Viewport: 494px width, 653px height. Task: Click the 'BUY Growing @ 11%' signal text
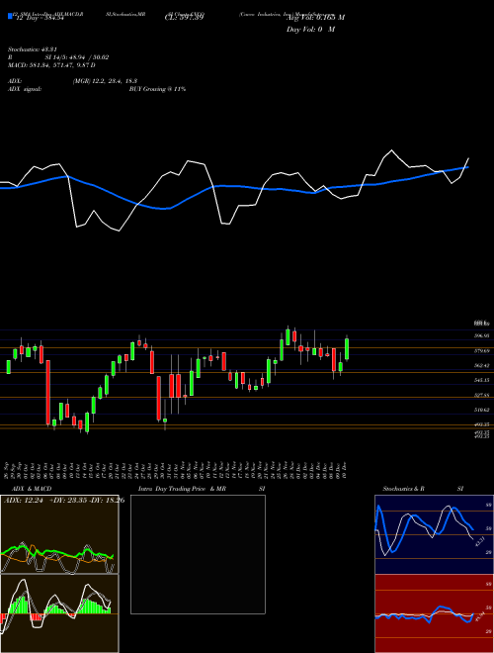157,89
